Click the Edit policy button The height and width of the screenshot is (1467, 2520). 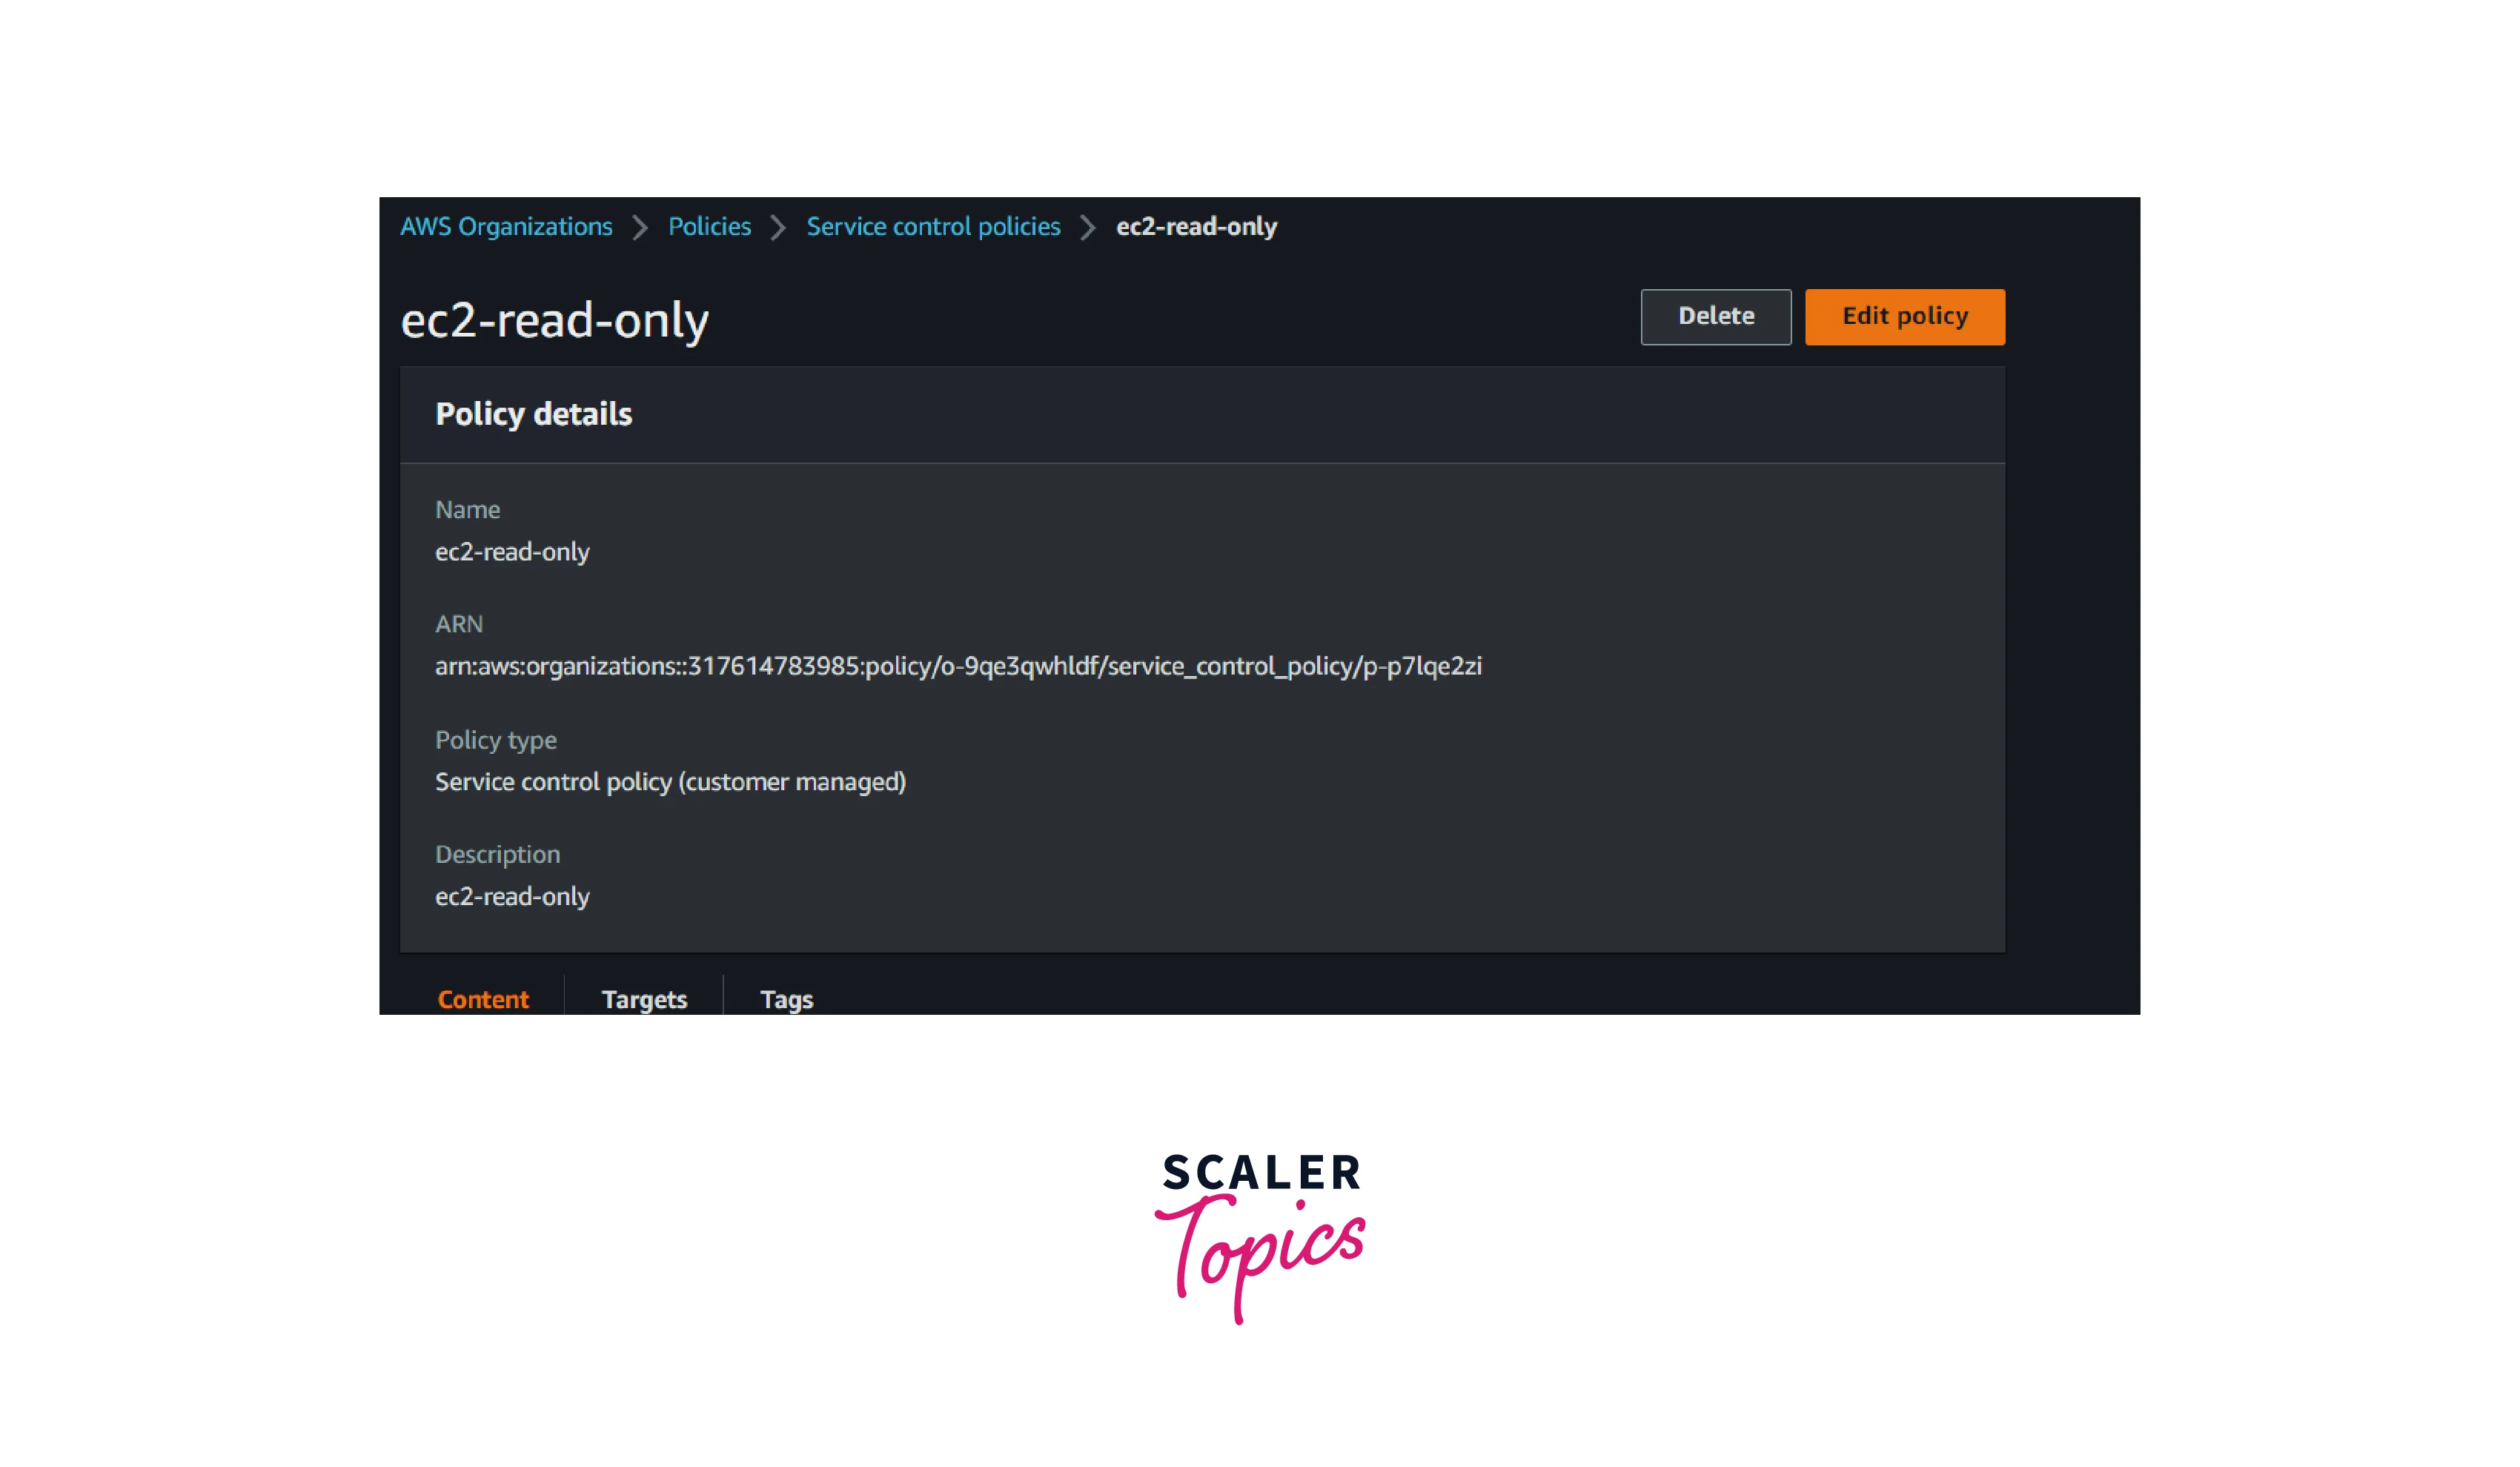click(x=1904, y=316)
